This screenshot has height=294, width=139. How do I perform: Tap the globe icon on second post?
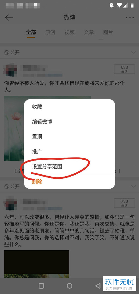click(x=7, y=186)
